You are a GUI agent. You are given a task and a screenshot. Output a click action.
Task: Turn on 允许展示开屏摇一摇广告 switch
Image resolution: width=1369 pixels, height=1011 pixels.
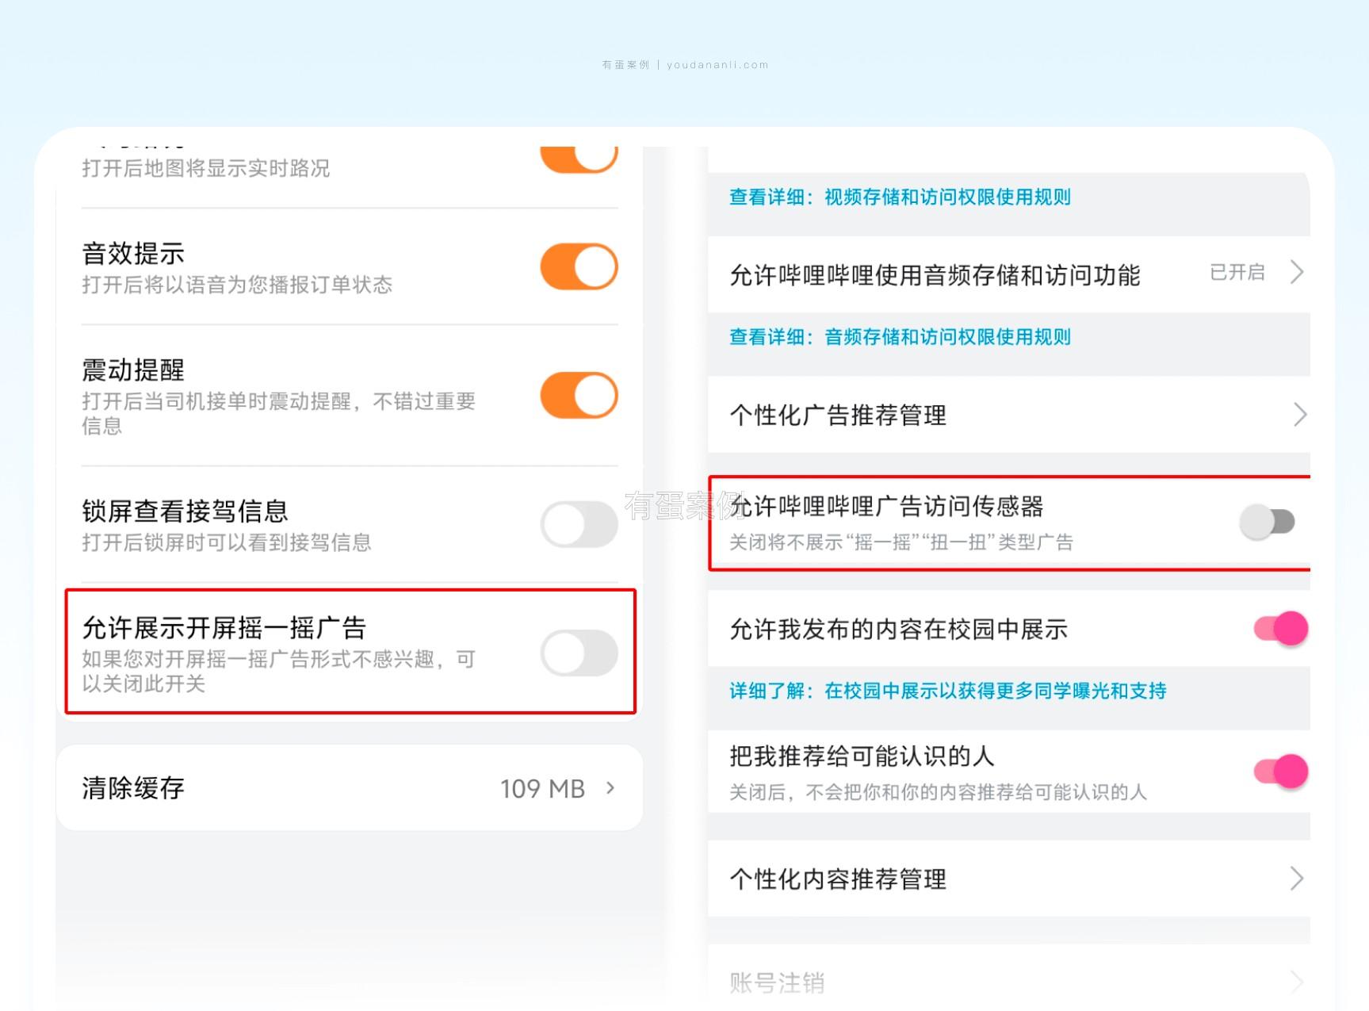(579, 653)
